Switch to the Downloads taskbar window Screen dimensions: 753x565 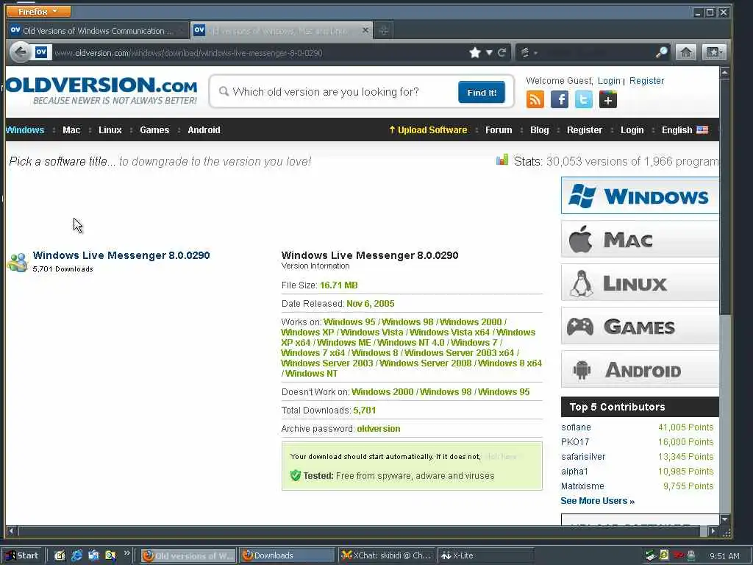tap(287, 555)
